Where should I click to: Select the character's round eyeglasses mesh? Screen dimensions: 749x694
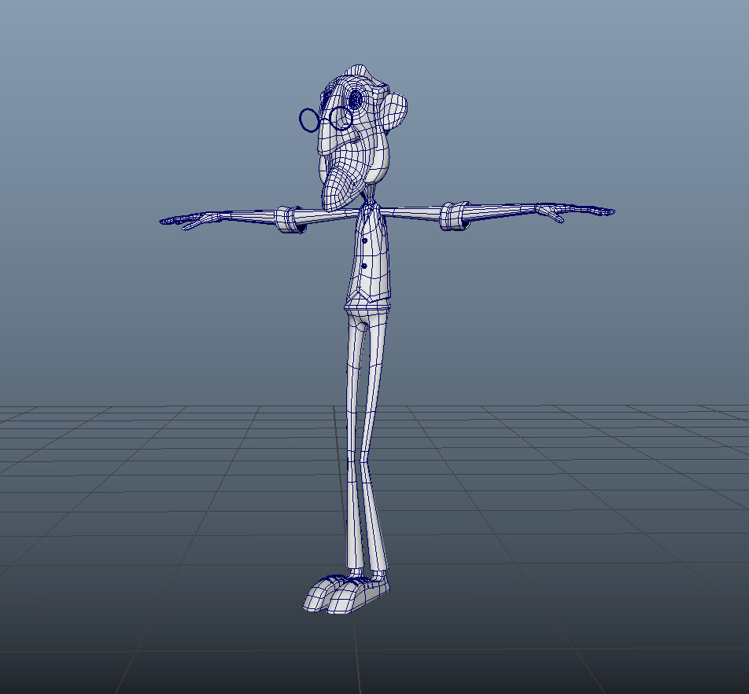click(x=327, y=119)
